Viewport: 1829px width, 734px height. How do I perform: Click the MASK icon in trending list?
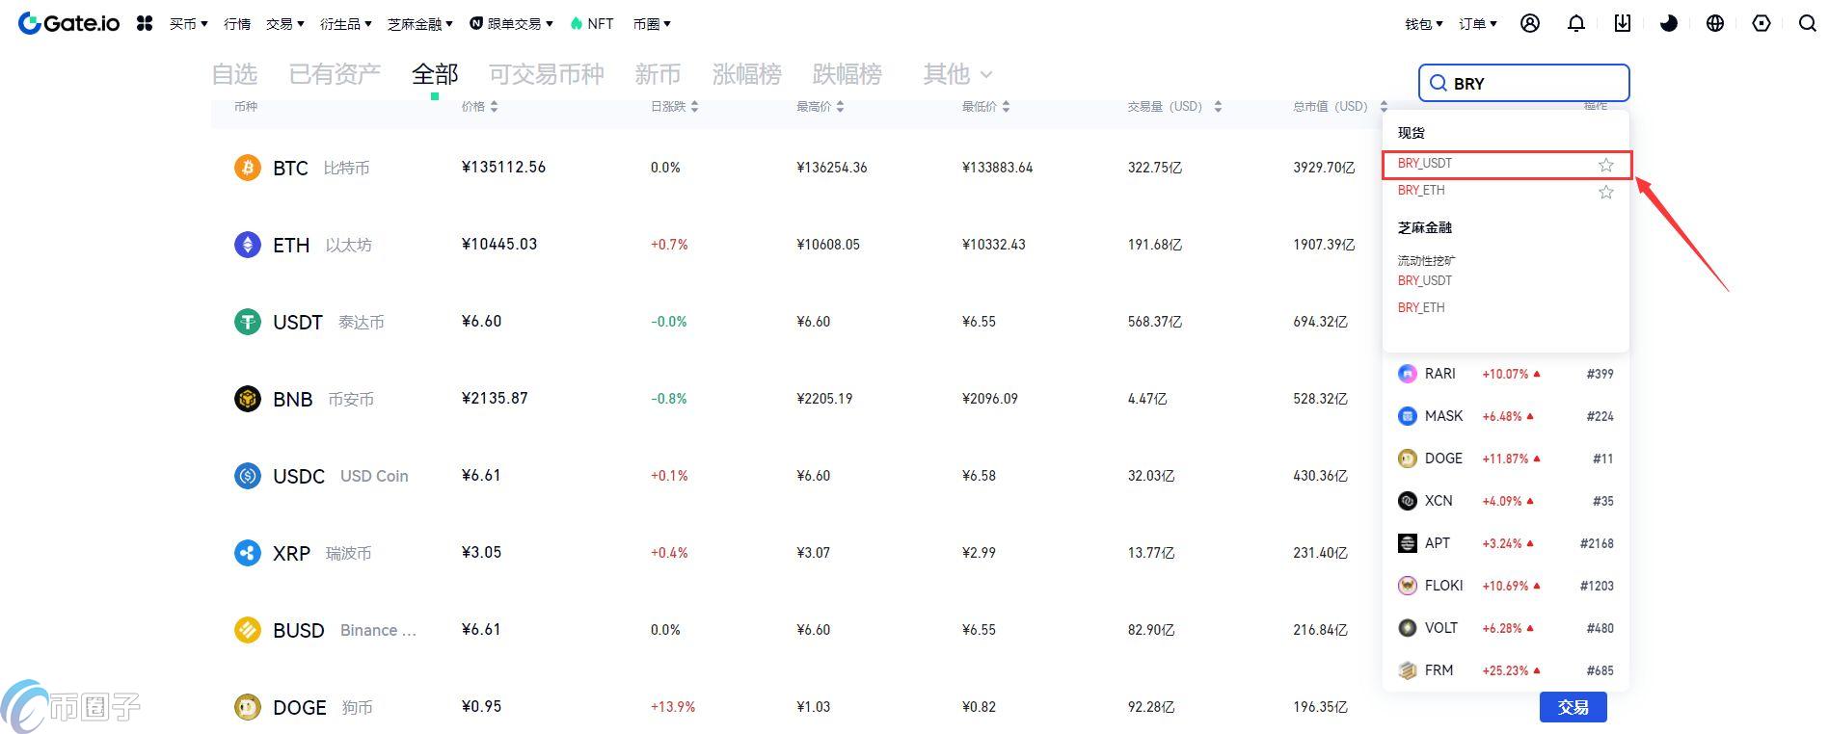click(1408, 416)
